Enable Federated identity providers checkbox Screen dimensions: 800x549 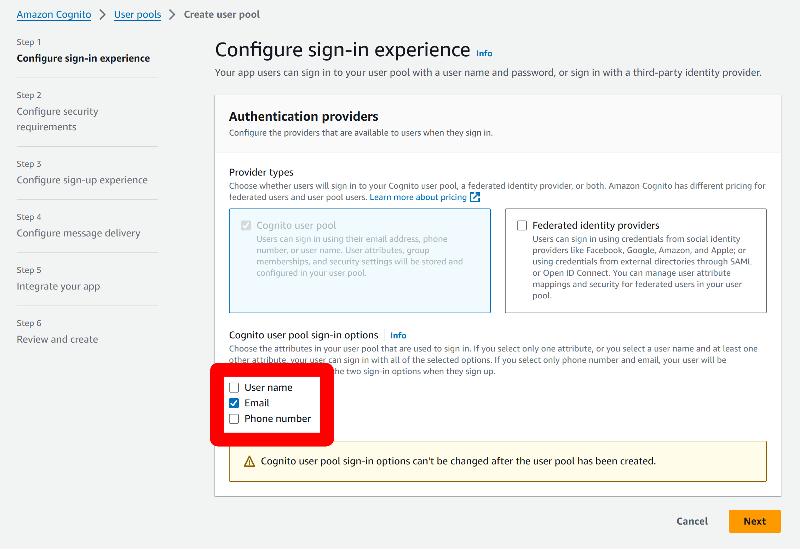(522, 225)
